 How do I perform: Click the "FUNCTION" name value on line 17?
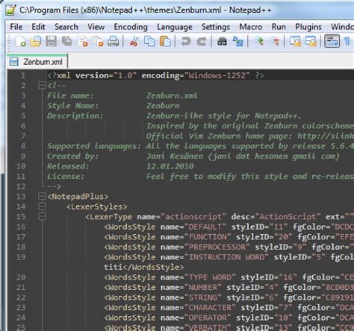[x=207, y=237]
